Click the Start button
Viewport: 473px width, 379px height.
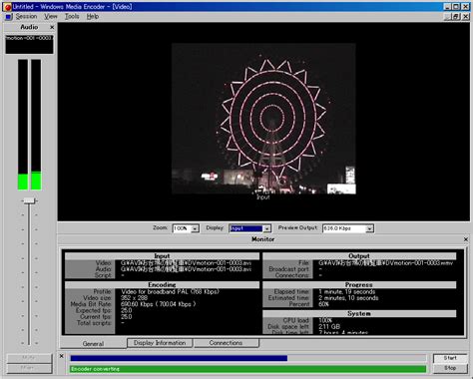point(450,358)
